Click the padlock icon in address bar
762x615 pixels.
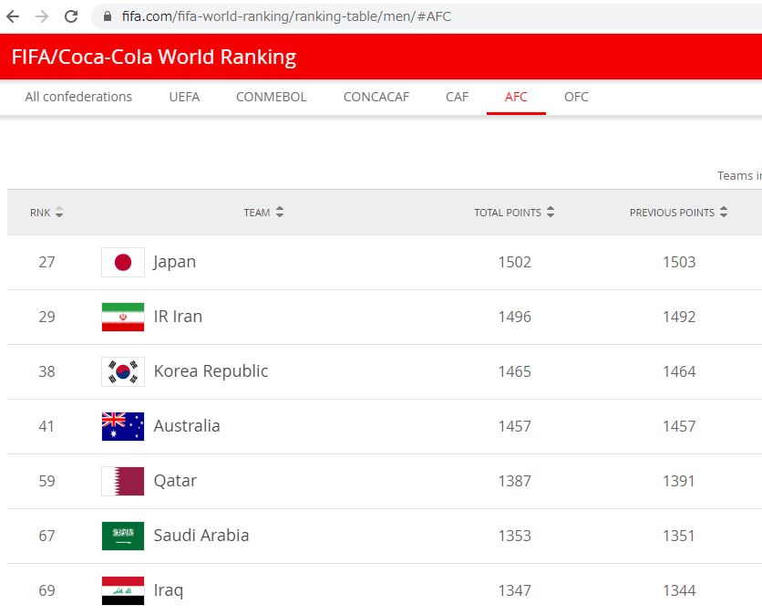[x=108, y=16]
